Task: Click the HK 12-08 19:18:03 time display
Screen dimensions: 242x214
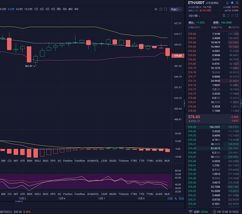Action: coord(228,212)
